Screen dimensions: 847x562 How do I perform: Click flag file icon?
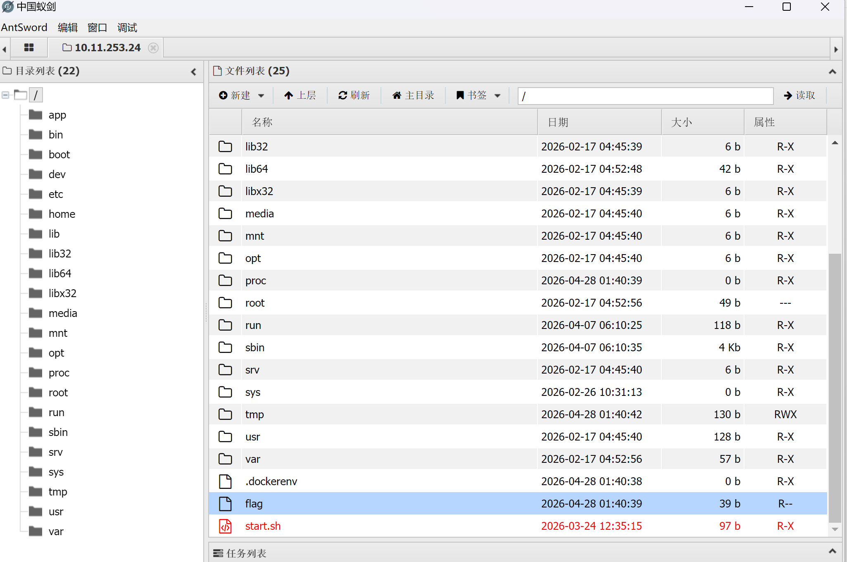[225, 504]
